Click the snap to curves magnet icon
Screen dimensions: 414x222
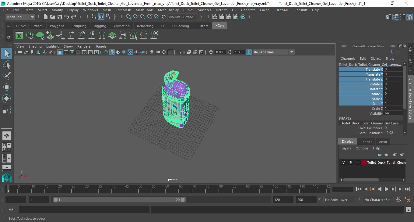coord(136,17)
